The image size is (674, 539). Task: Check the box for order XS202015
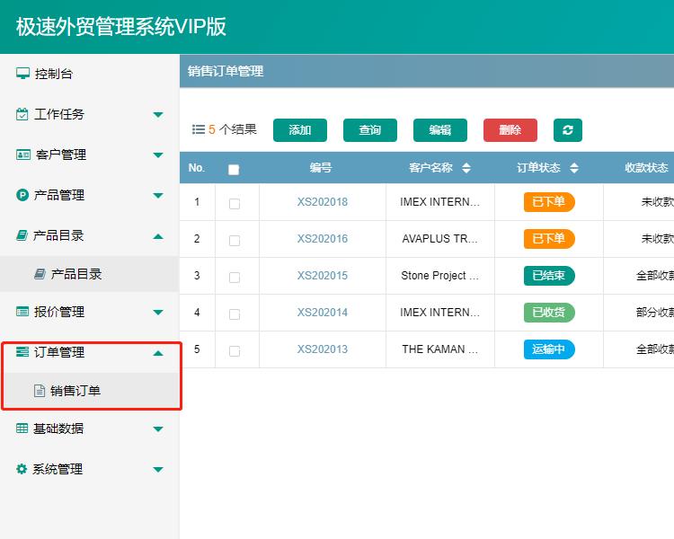235,278
